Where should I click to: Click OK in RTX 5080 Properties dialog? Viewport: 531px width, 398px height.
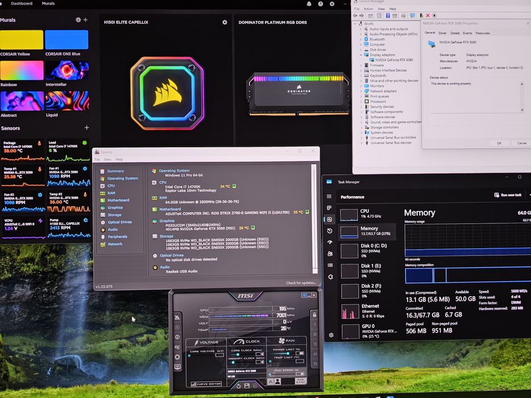(x=499, y=143)
